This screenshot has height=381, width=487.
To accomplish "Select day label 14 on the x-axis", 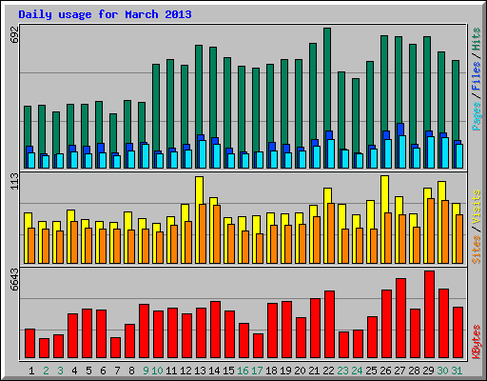I will pos(214,371).
